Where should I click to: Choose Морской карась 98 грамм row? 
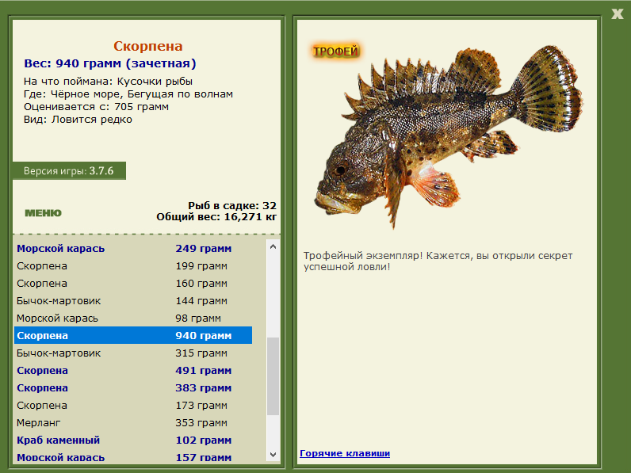pyautogui.click(x=132, y=318)
